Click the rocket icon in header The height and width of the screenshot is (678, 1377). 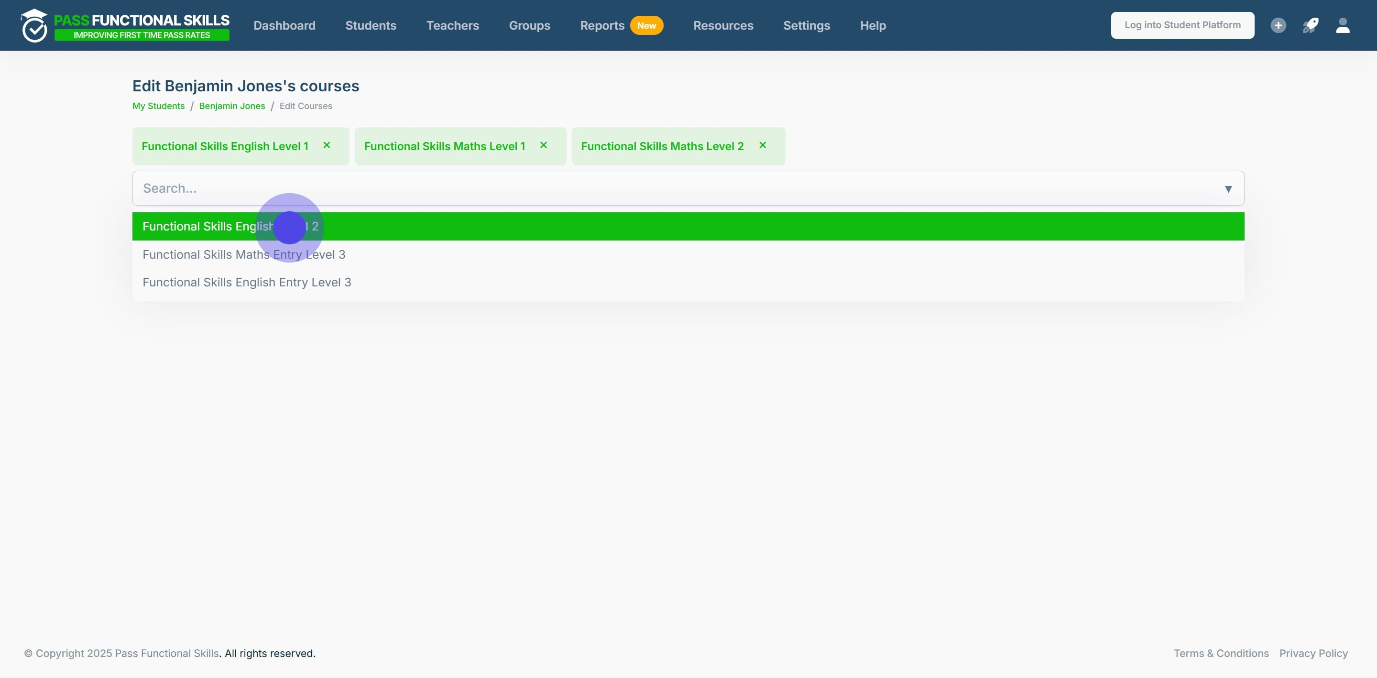click(1310, 25)
